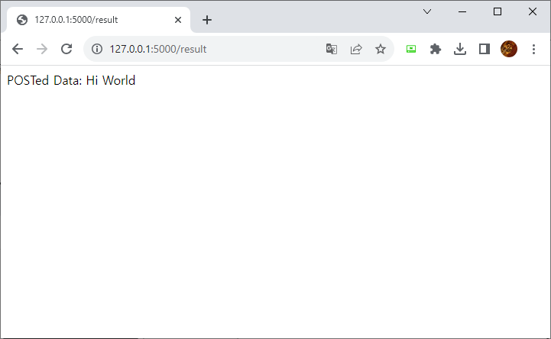Screen dimensions: 551x339
Task: Show downloads tray
Action: [x=460, y=49]
